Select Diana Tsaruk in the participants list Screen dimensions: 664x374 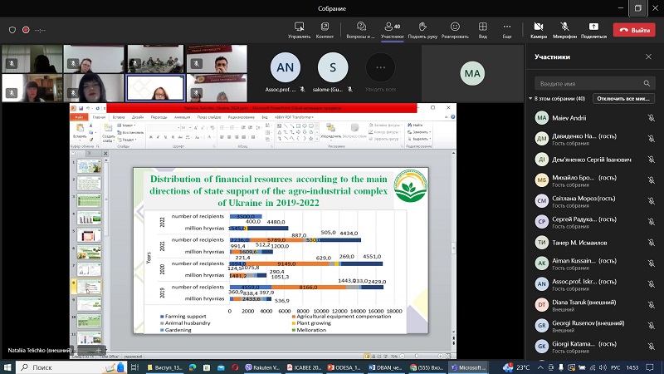[x=581, y=304]
